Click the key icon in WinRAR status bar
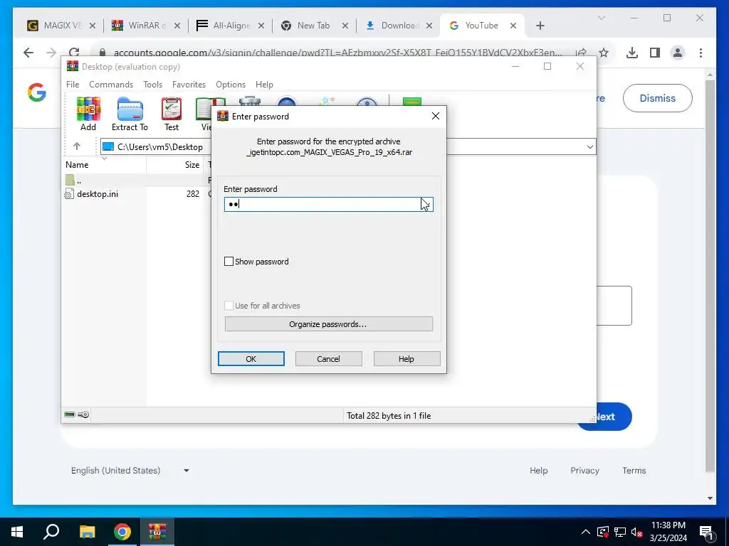This screenshot has height=546, width=729. (83, 414)
